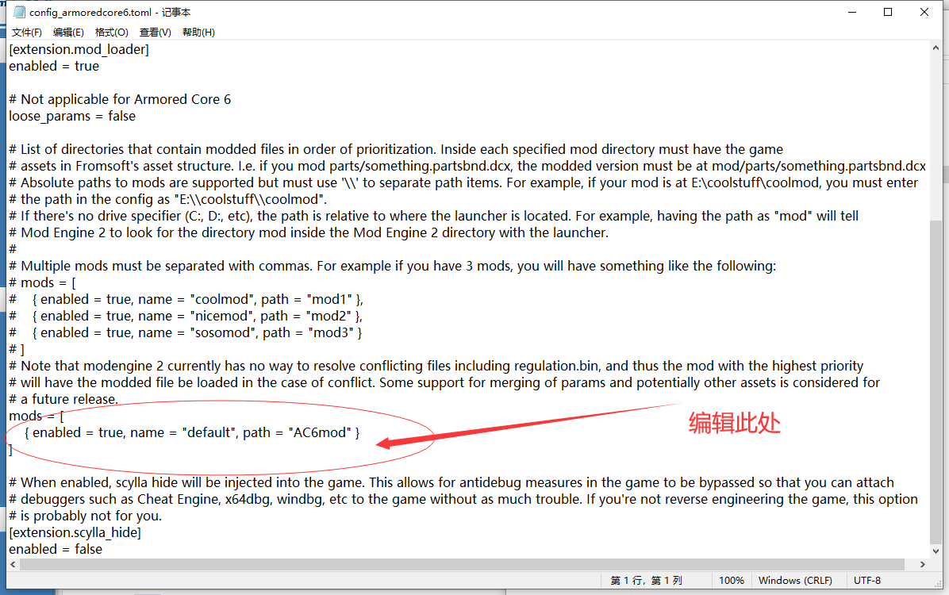Open the 编辑(E) menu
This screenshot has width=949, height=595.
tap(68, 33)
